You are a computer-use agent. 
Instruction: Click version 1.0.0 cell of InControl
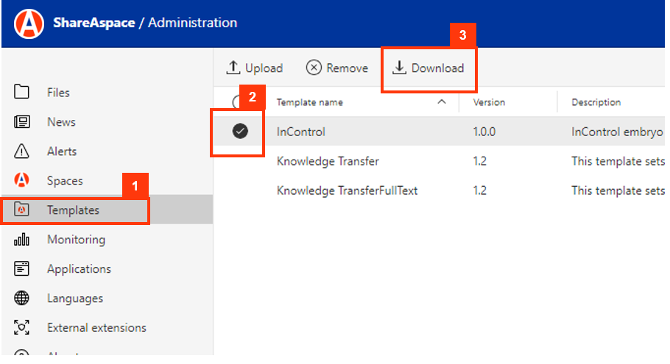[x=484, y=132]
